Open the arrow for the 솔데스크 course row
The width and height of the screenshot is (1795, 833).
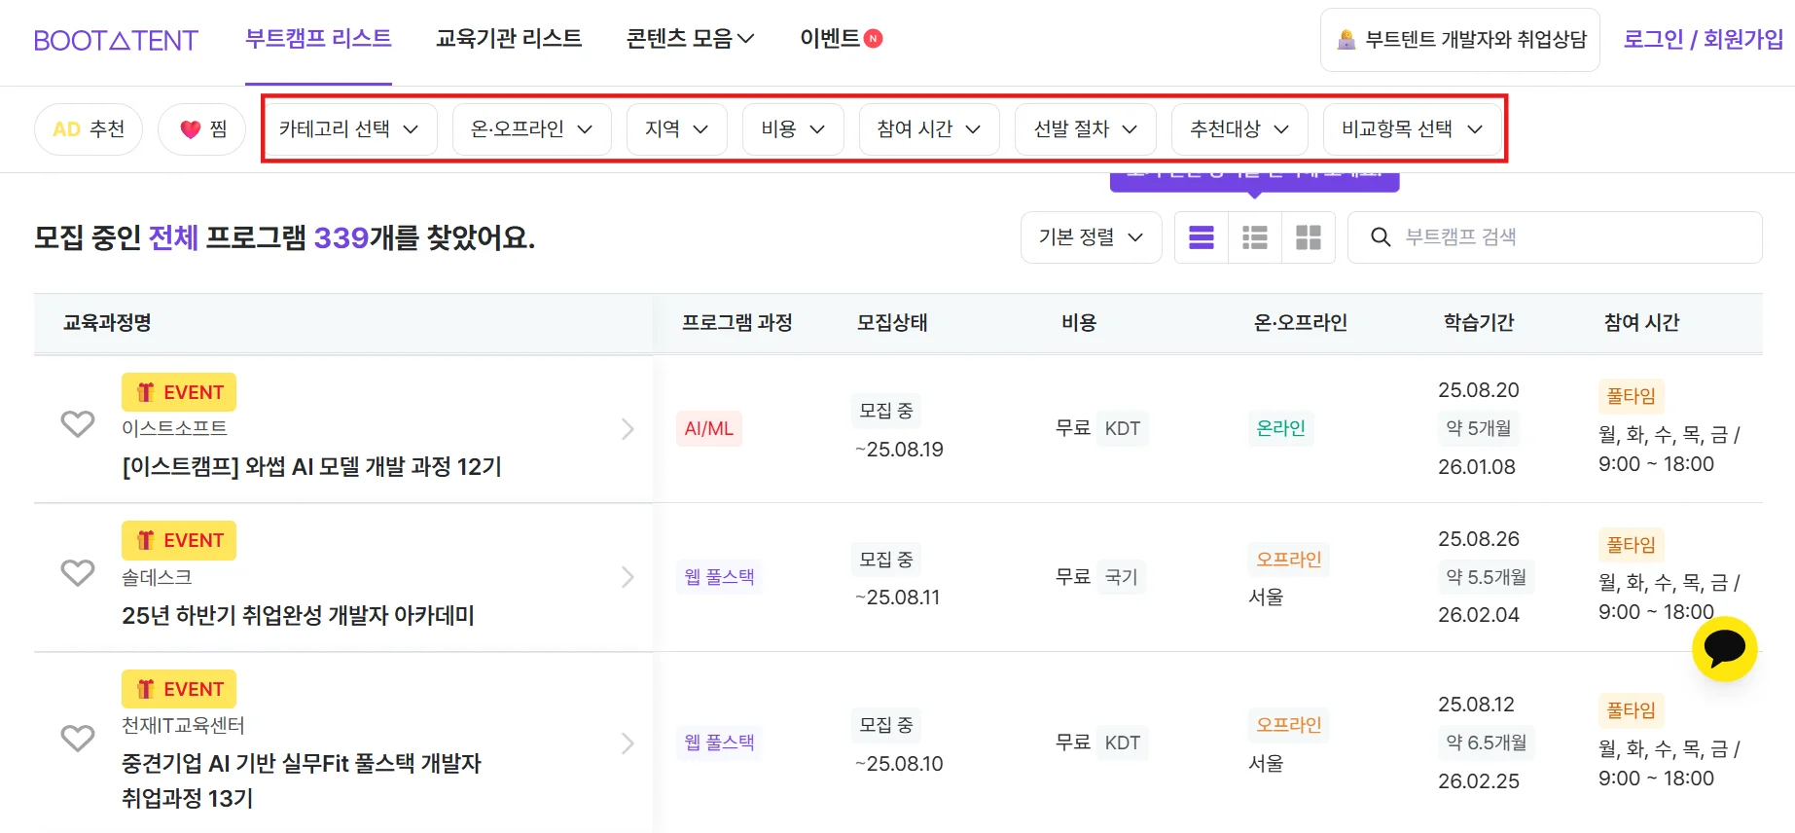tap(628, 577)
